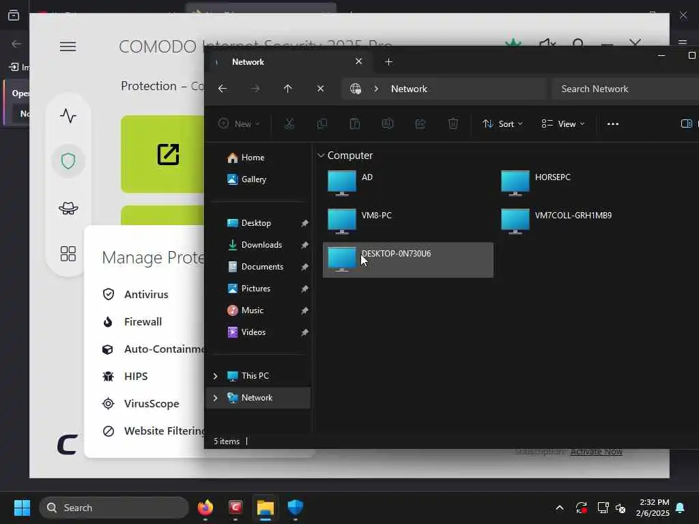This screenshot has width=699, height=524.
Task: Open the notification bell
Action: (681, 508)
